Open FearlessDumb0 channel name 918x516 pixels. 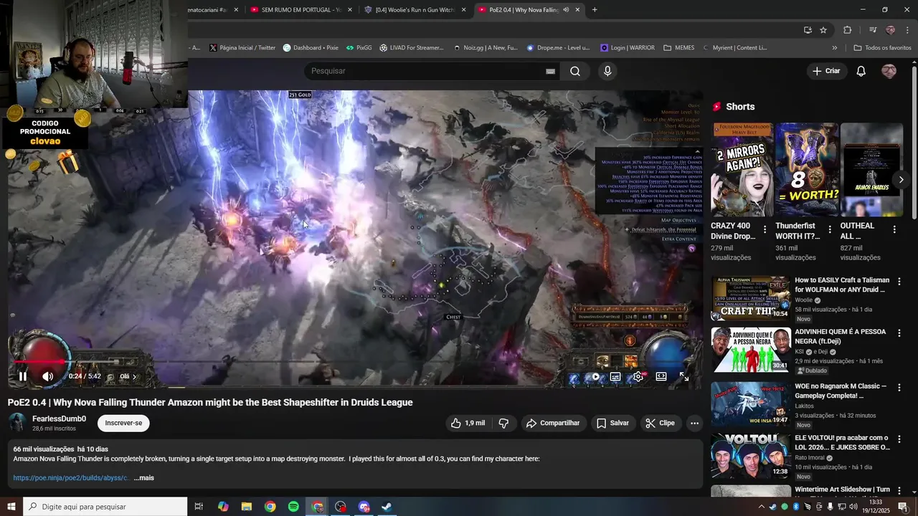(59, 419)
